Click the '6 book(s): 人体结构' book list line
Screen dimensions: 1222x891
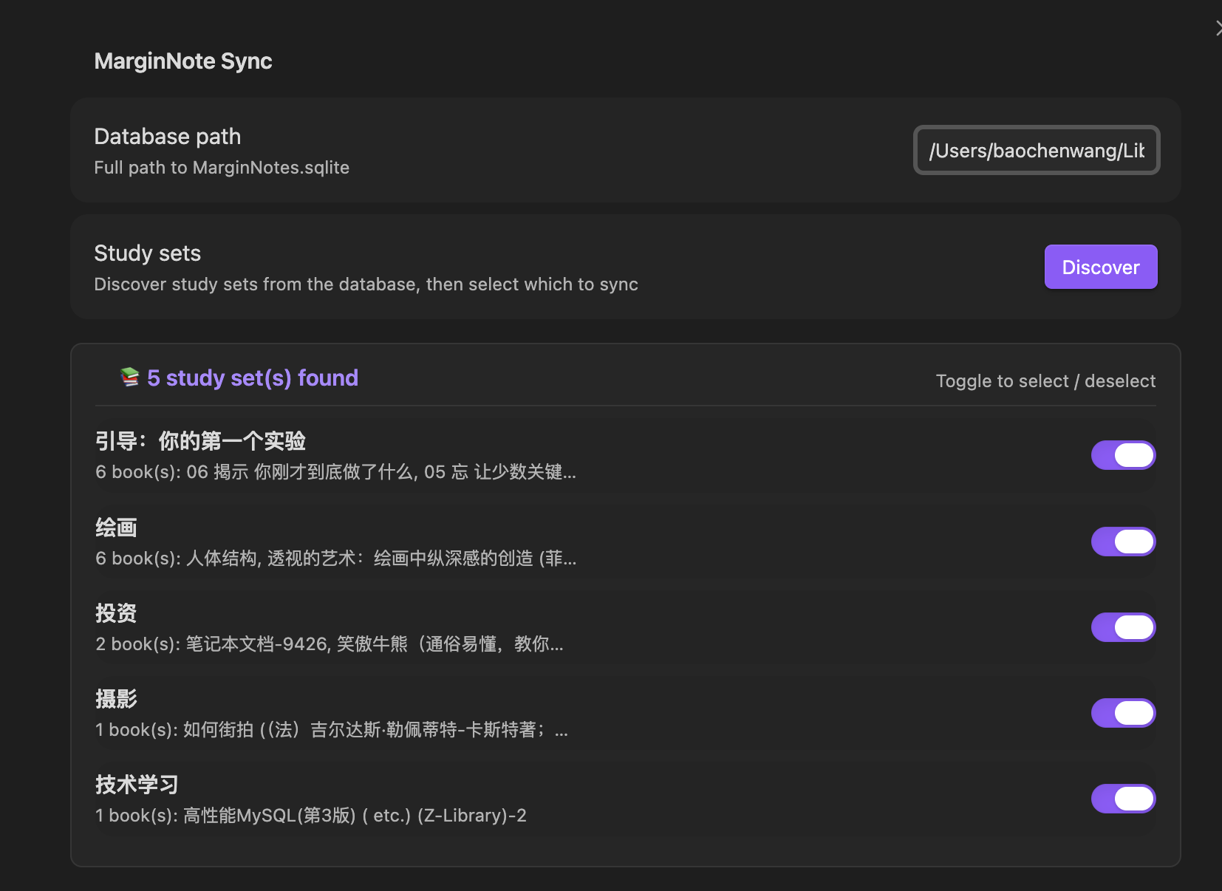336,559
